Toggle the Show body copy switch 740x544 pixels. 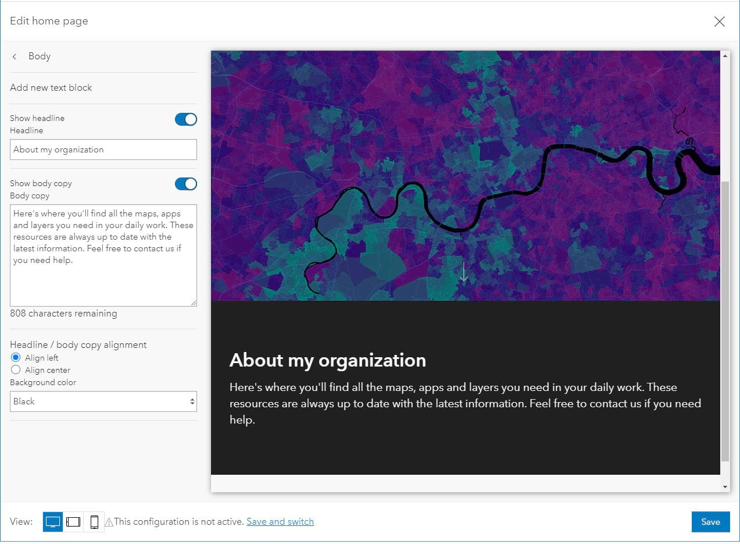186,184
